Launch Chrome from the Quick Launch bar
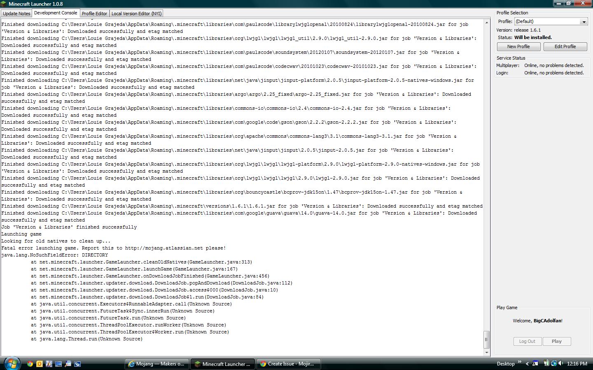 coord(30,364)
